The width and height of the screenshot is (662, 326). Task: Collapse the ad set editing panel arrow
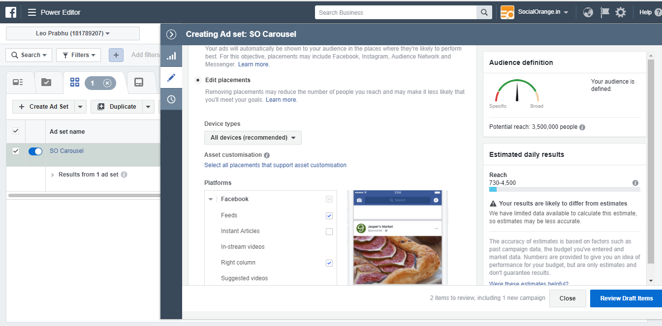point(171,34)
